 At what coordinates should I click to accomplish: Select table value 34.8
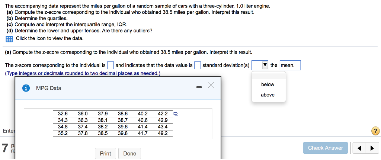(63, 127)
